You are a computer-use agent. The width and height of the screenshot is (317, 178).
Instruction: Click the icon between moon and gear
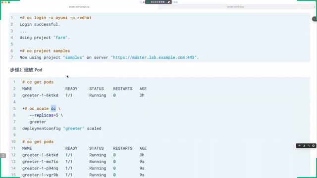309,146
